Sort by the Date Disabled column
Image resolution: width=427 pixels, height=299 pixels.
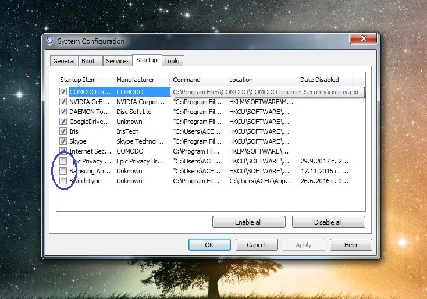325,80
